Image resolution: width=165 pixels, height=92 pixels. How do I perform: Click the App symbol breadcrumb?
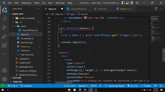click(x=70, y=14)
